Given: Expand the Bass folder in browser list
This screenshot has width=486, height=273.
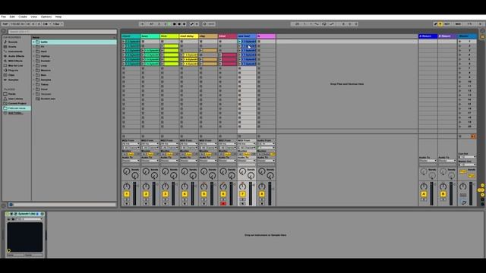Looking at the screenshot, I should (33, 75).
